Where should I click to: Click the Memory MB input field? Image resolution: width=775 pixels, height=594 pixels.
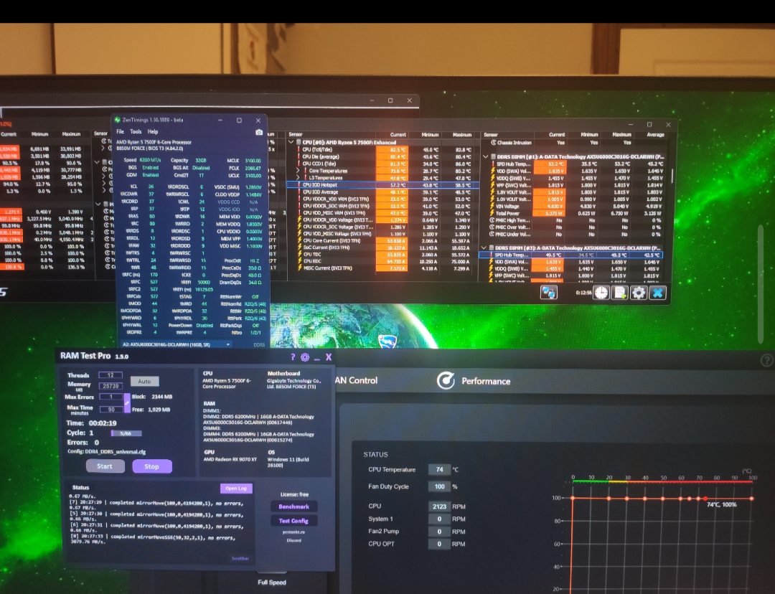coord(111,386)
